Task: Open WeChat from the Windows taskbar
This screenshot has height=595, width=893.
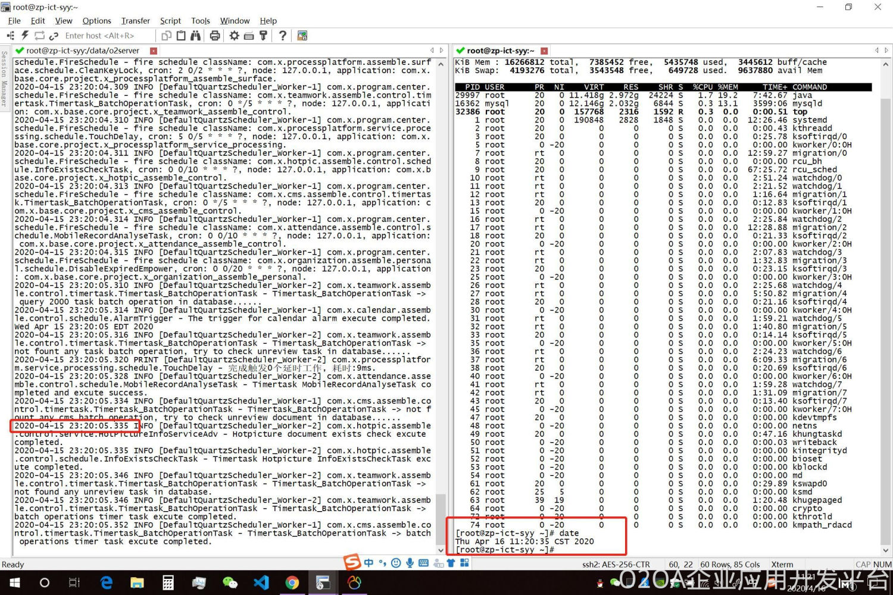Action: coord(229,583)
